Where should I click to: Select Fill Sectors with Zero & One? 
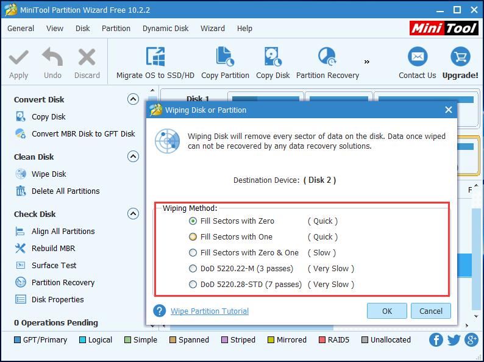click(193, 253)
